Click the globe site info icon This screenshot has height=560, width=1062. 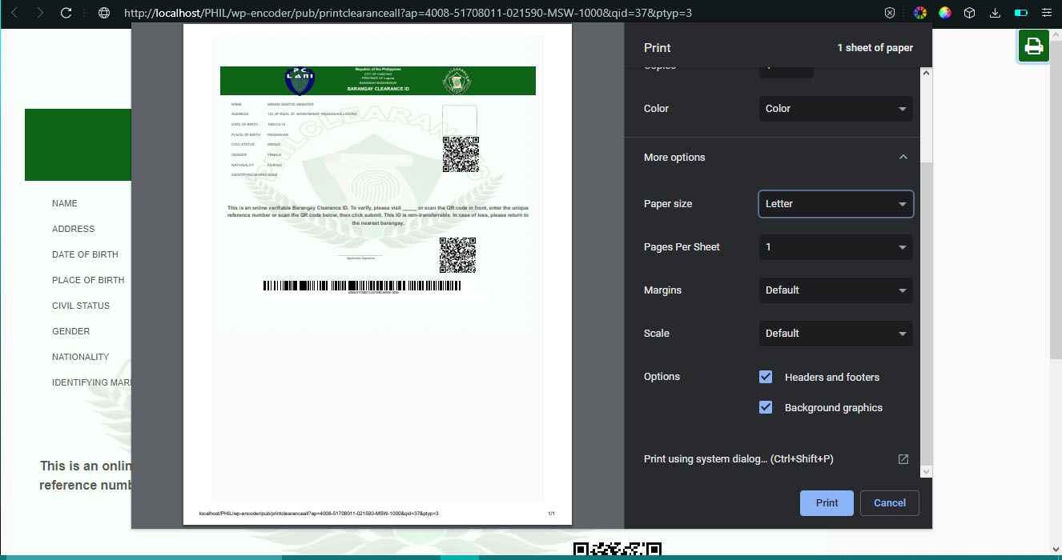click(103, 13)
